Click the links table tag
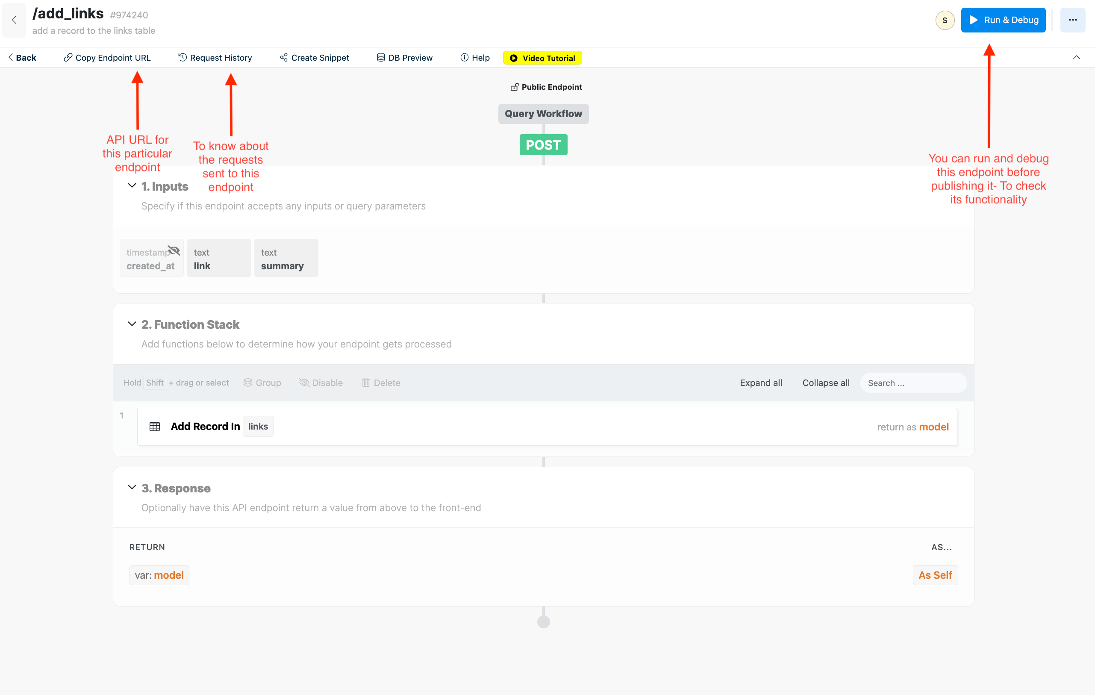The image size is (1095, 695). [x=258, y=426]
